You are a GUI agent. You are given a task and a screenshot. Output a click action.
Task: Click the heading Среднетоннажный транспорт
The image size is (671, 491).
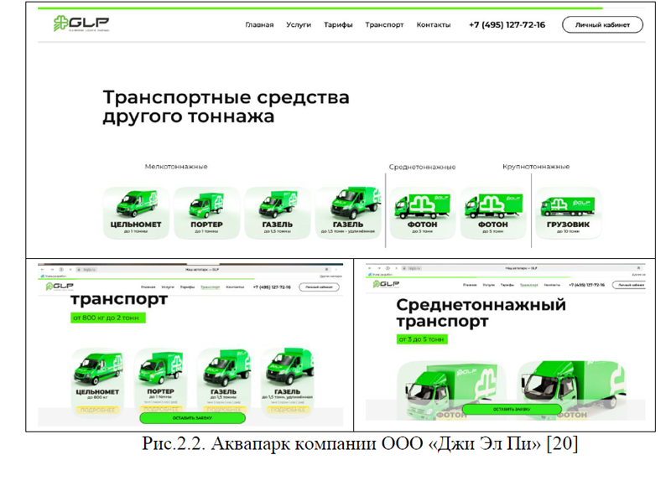pos(481,313)
